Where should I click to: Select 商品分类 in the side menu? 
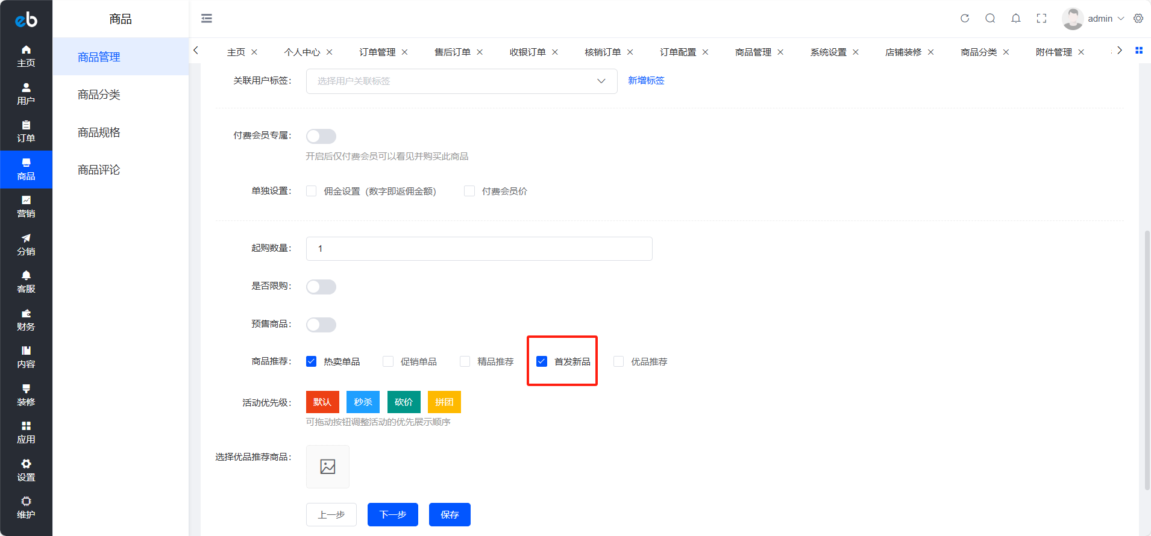click(99, 95)
